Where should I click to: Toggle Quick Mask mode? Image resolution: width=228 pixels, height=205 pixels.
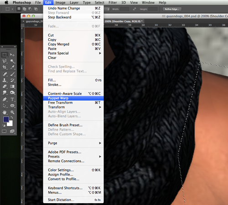4,131
